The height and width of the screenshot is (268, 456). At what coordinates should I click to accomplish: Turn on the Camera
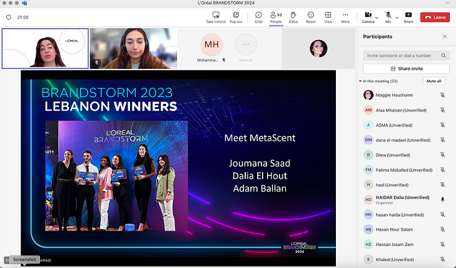coord(368,17)
